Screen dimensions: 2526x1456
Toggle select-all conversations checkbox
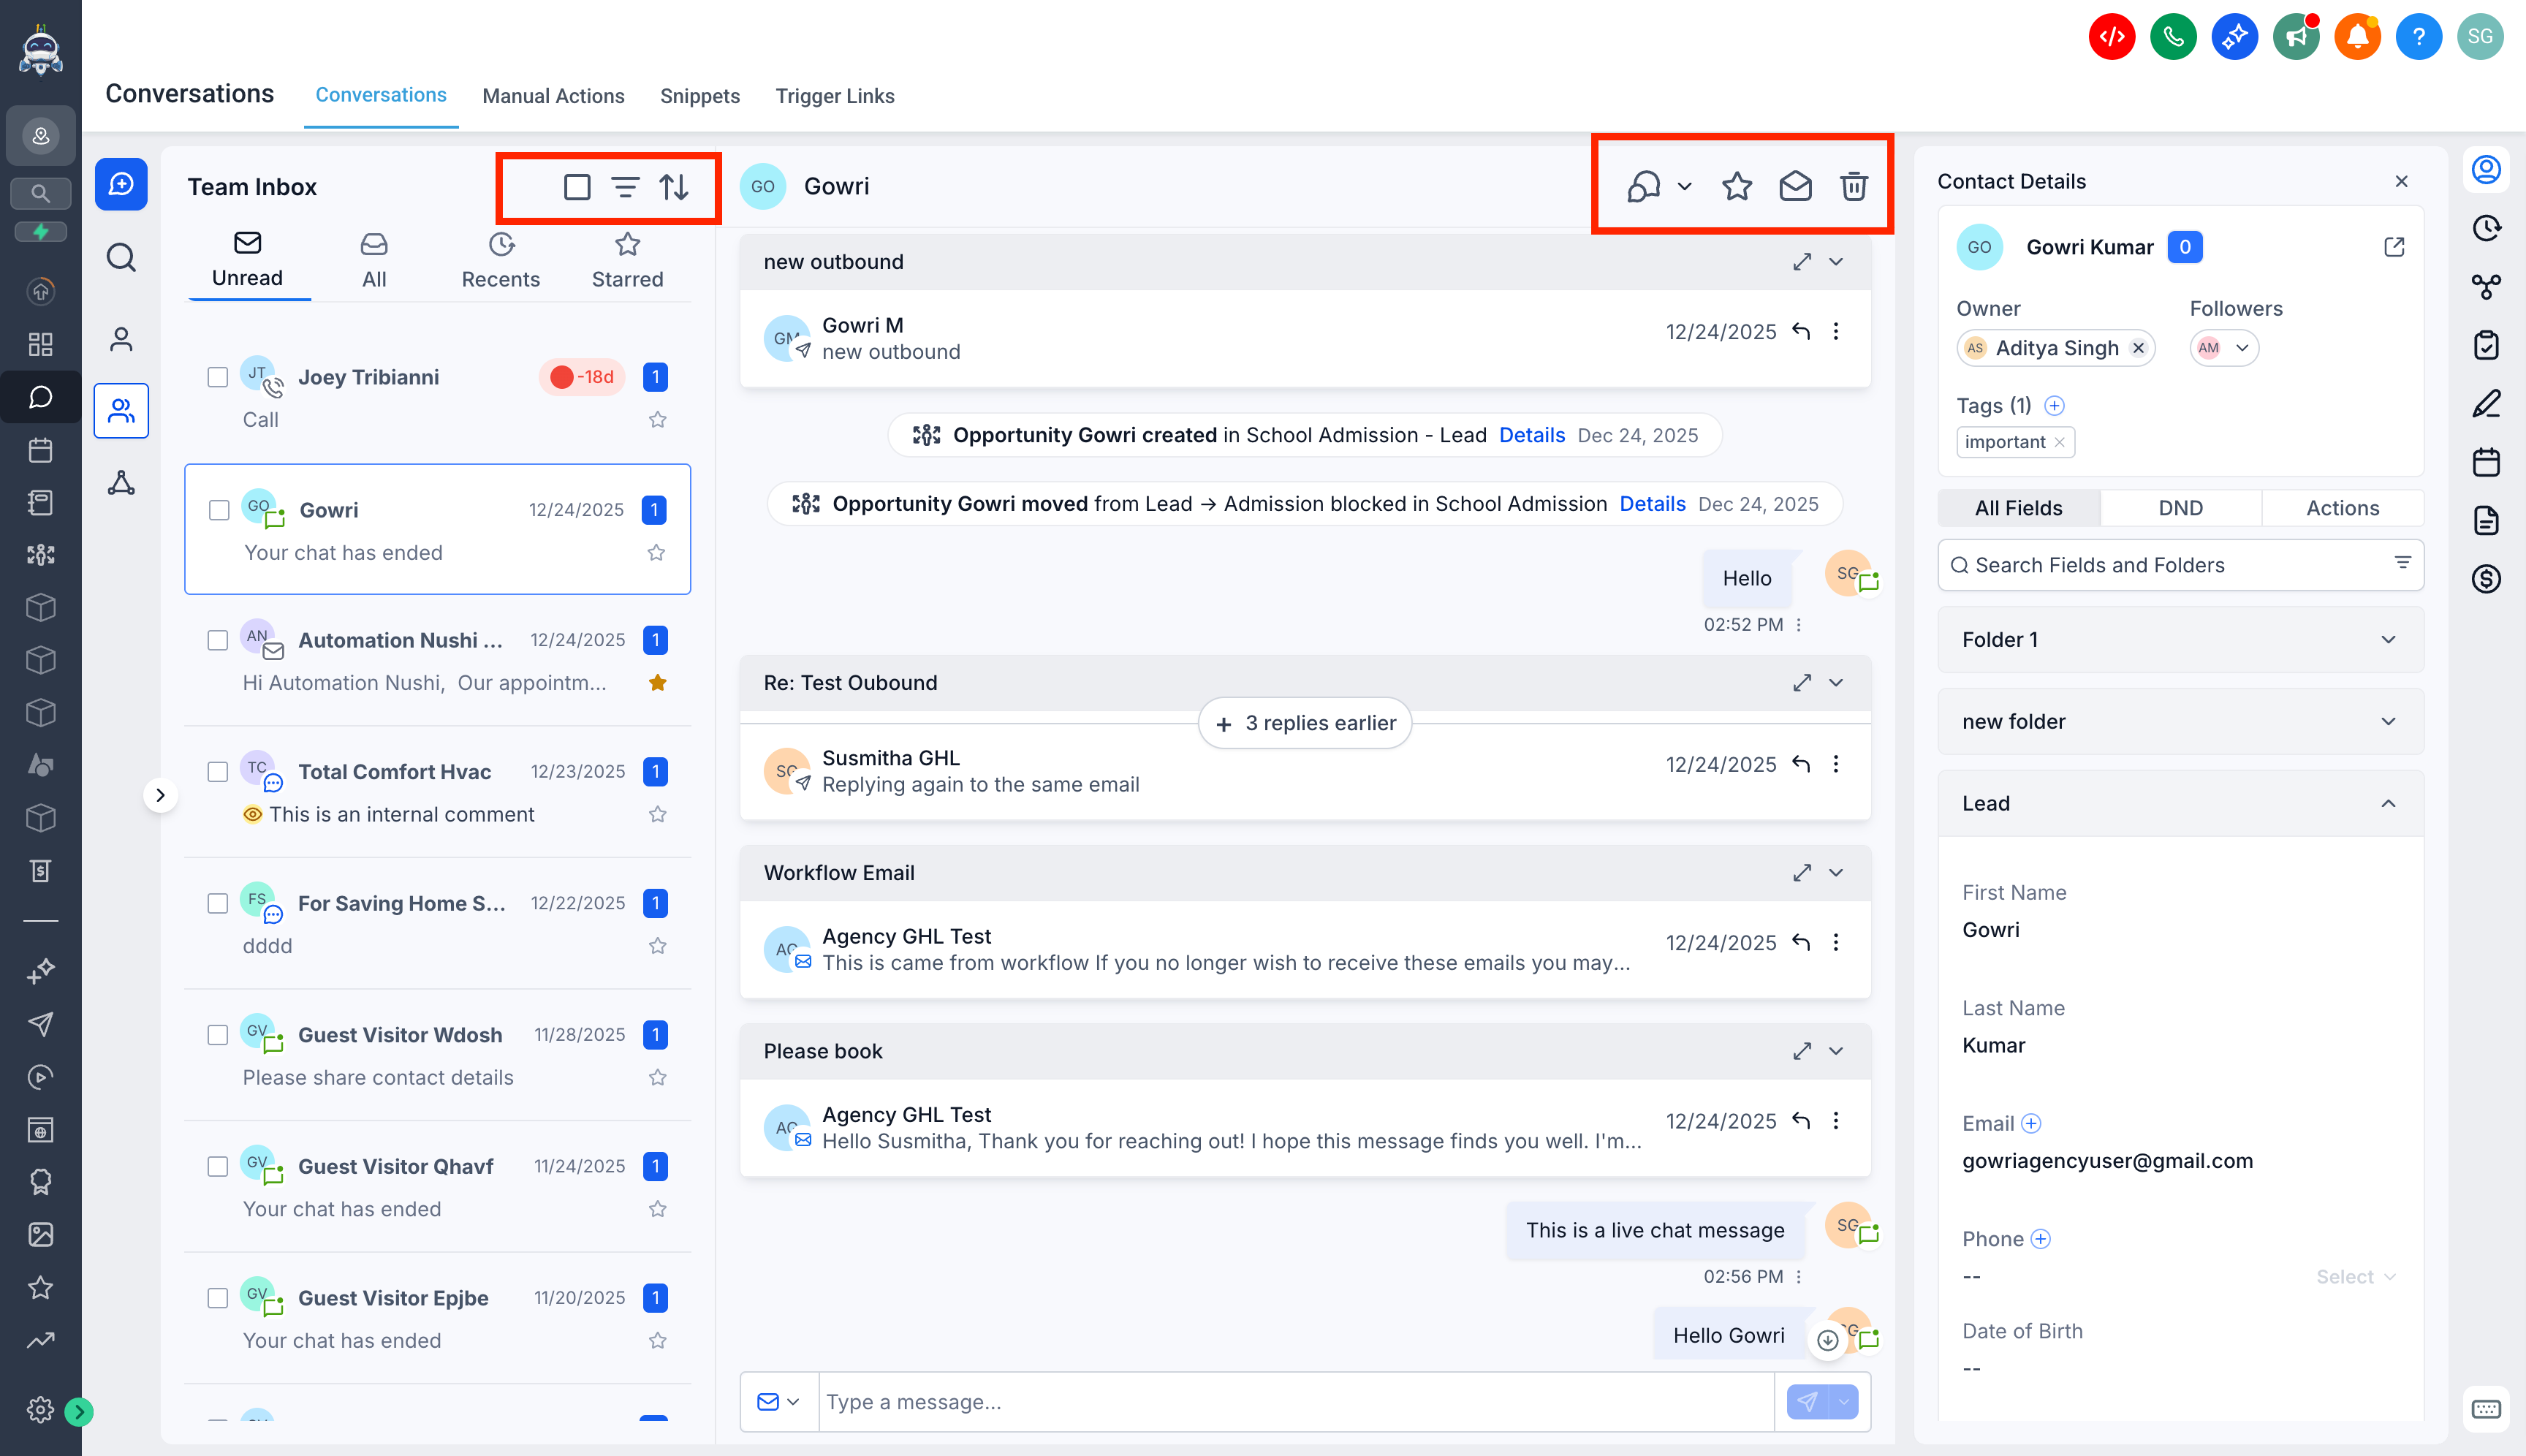pyautogui.click(x=577, y=187)
